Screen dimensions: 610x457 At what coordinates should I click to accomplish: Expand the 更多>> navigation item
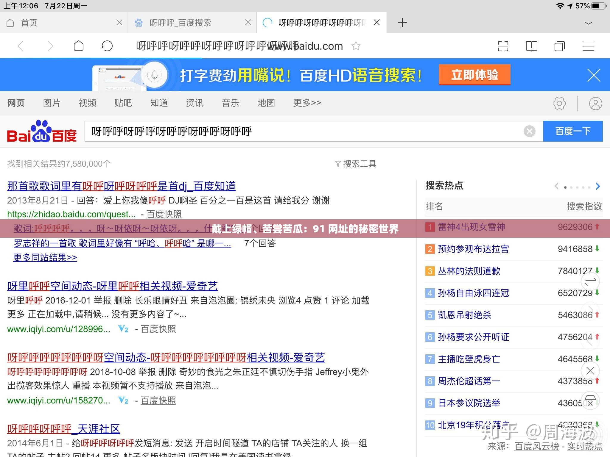(306, 103)
